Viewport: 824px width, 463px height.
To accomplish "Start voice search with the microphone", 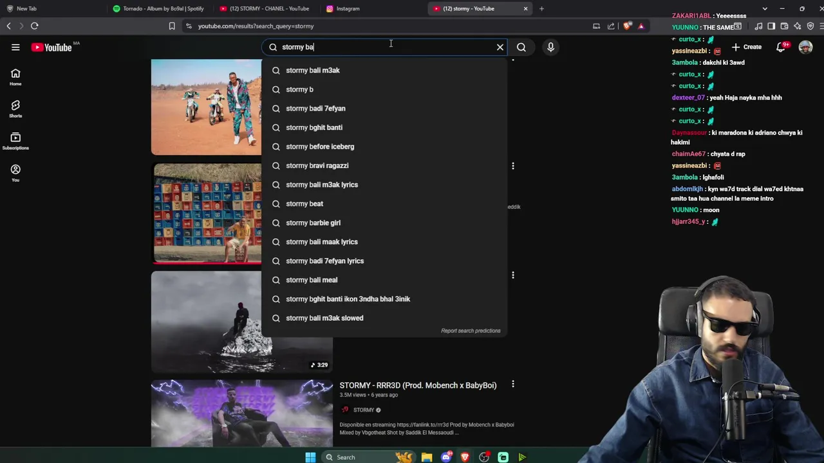I will tap(550, 47).
